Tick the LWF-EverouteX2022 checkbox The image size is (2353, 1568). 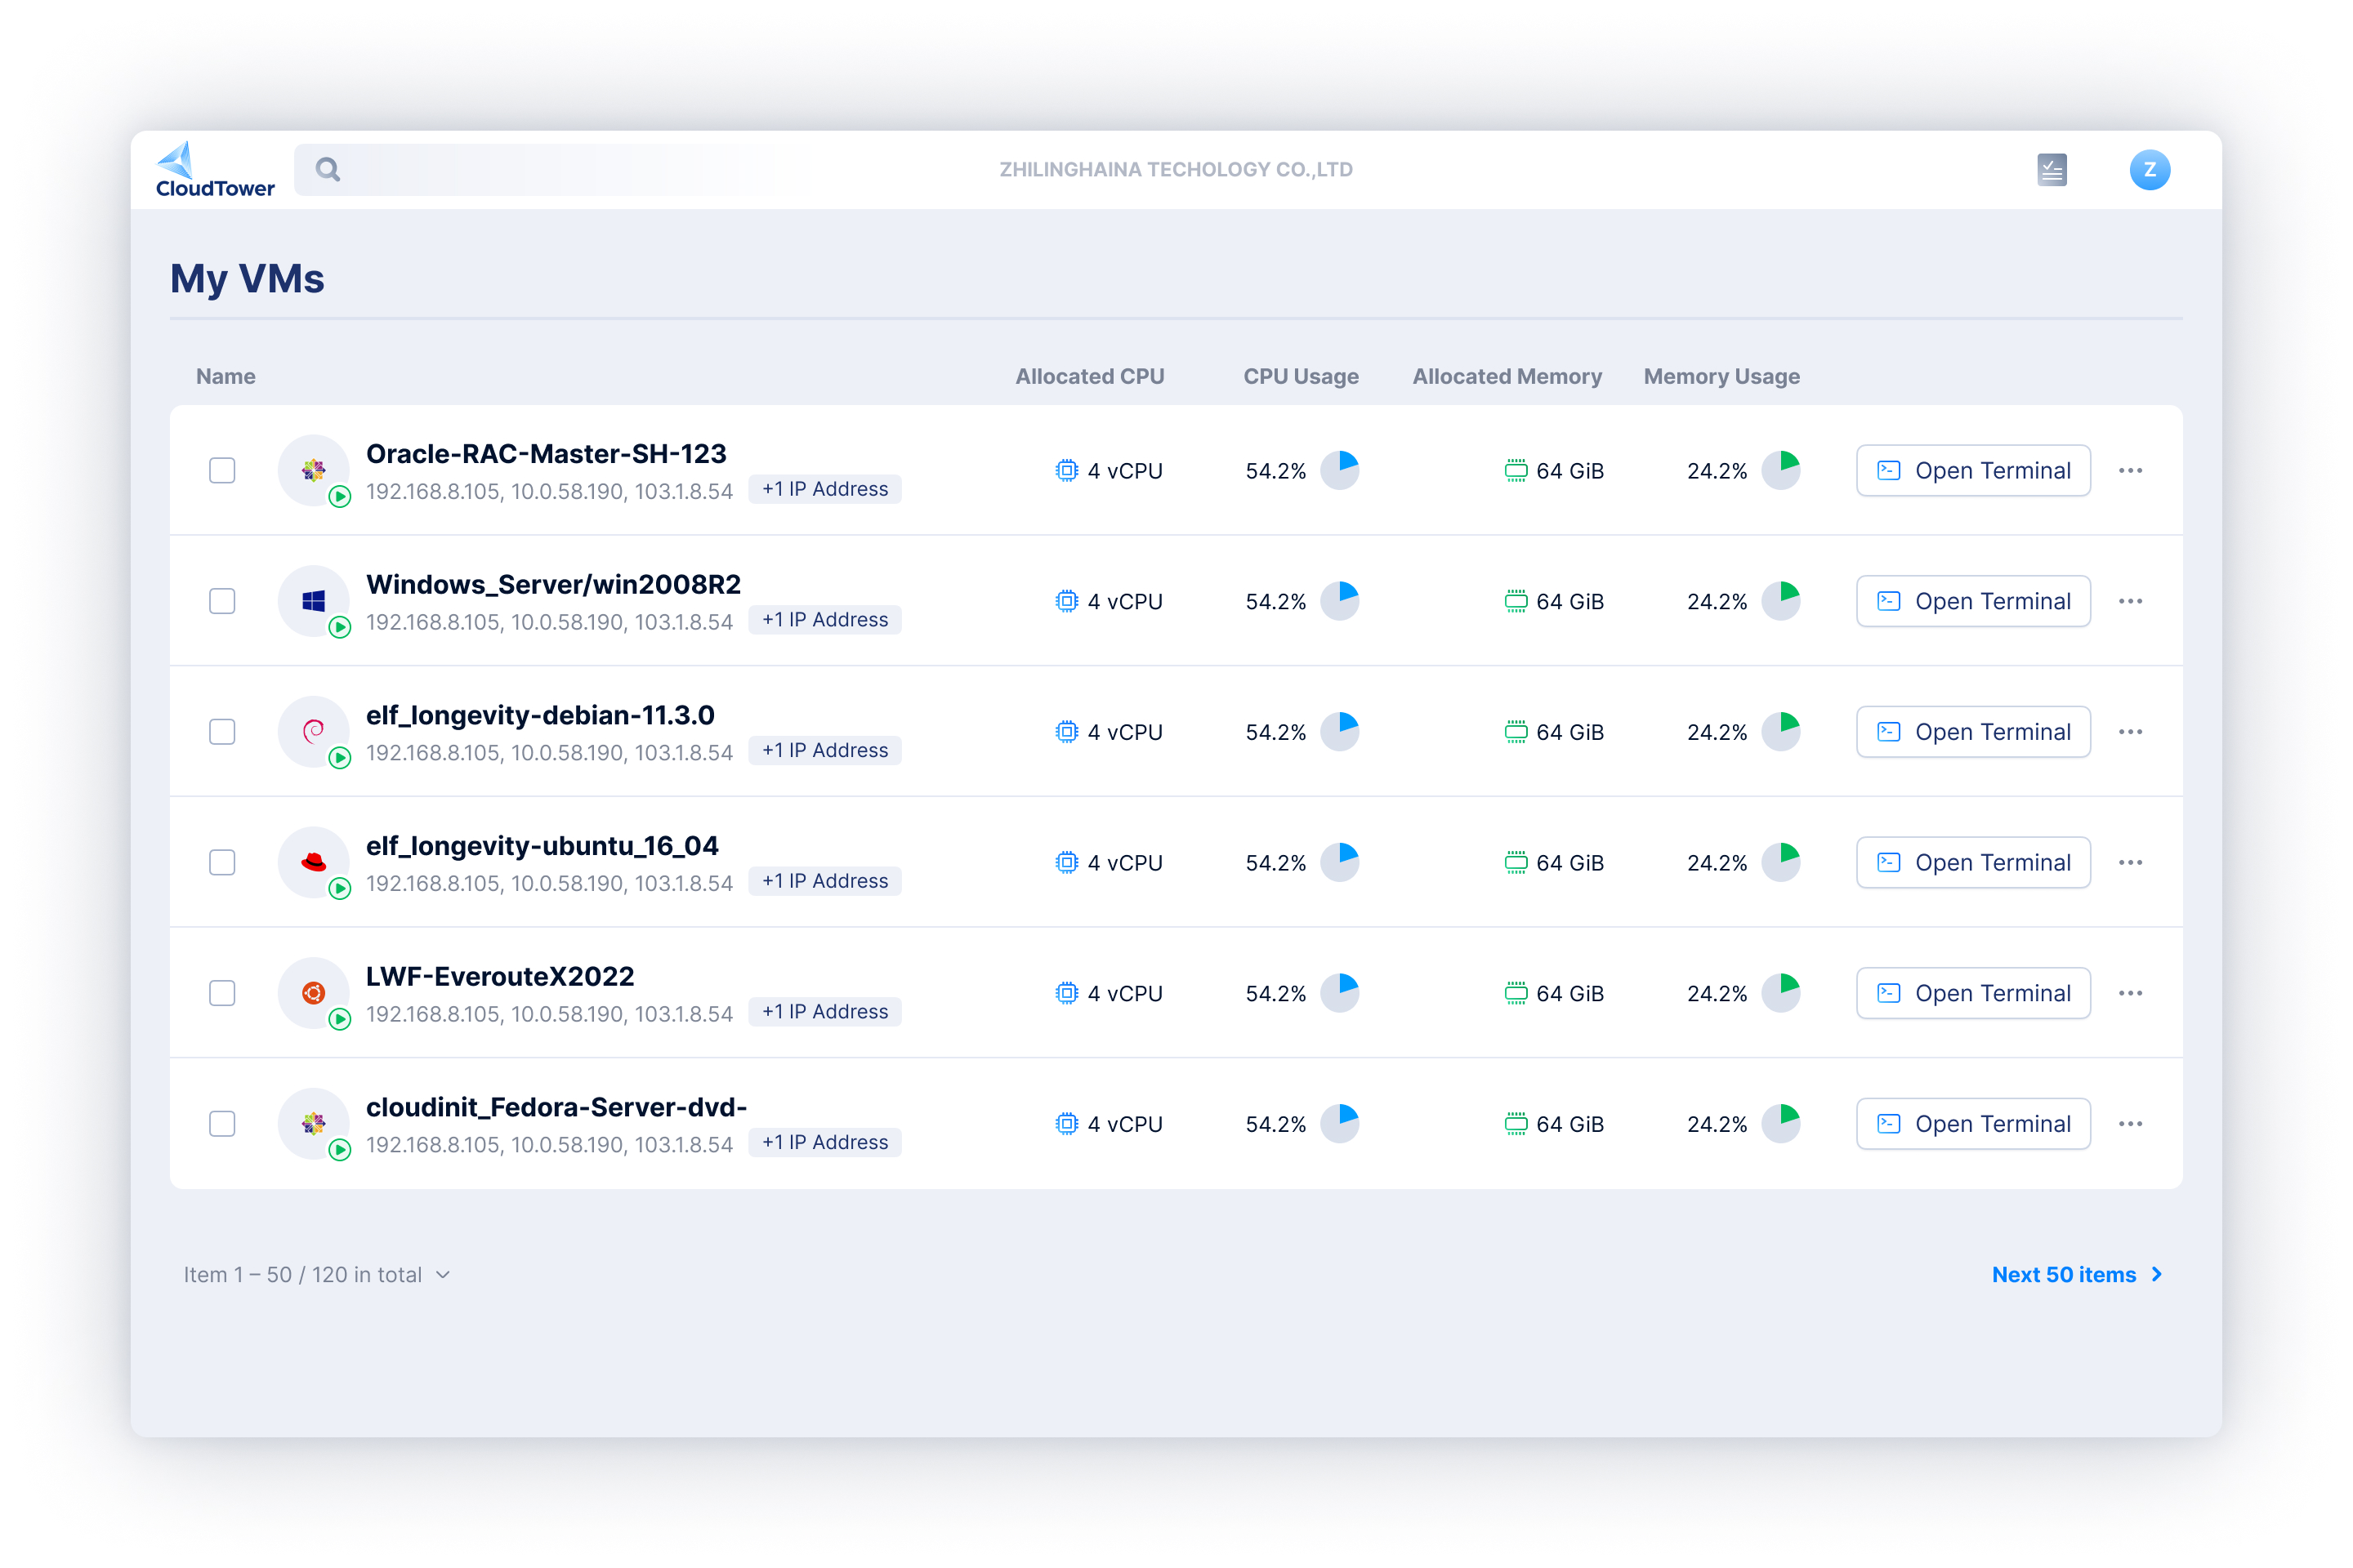(x=222, y=993)
